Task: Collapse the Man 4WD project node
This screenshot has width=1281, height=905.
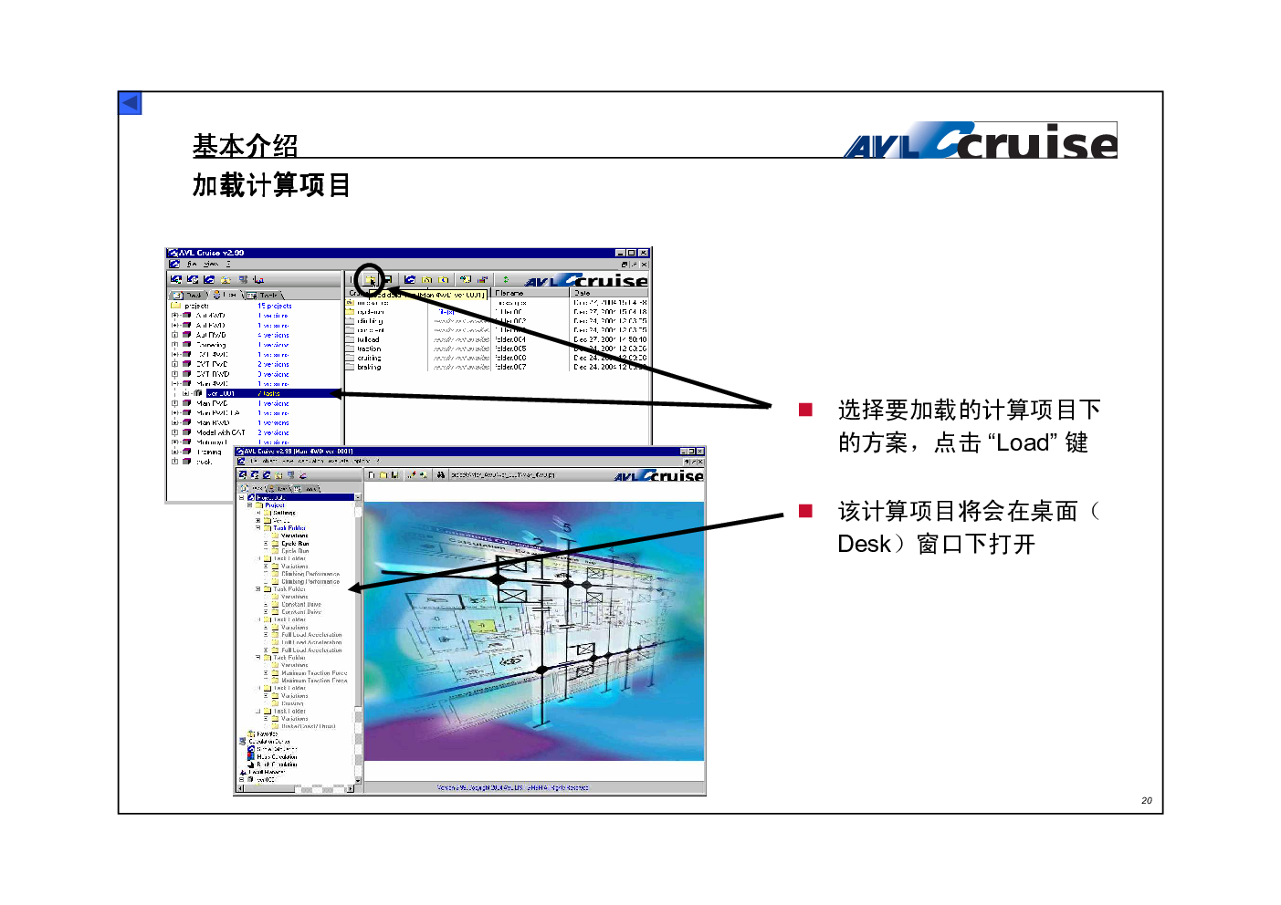Action: [174, 384]
